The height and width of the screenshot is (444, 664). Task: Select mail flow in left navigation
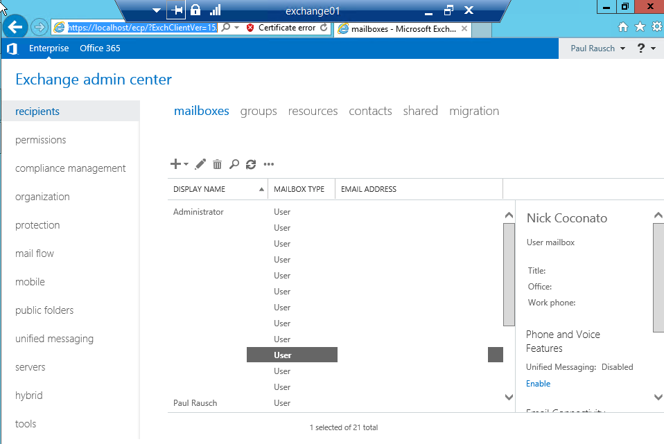point(35,254)
